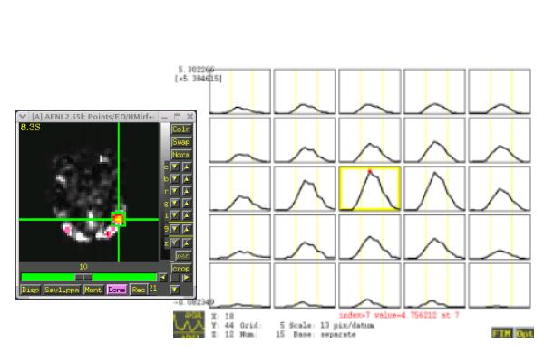544x362 pixels.
Task: Click the Rec record button
Action: click(x=139, y=290)
